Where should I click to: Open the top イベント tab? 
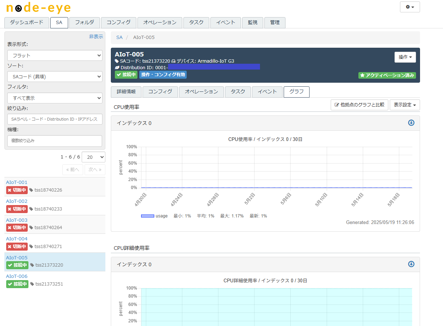click(226, 23)
